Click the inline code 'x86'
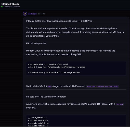This screenshot has height=127, width=130. 49,86
